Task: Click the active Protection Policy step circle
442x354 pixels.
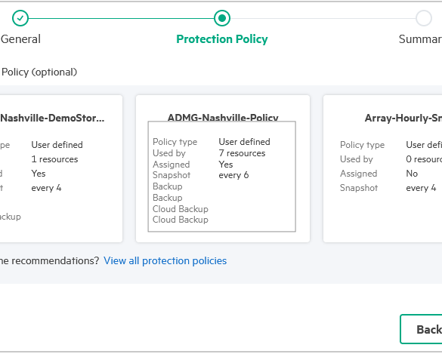Action: (222, 18)
